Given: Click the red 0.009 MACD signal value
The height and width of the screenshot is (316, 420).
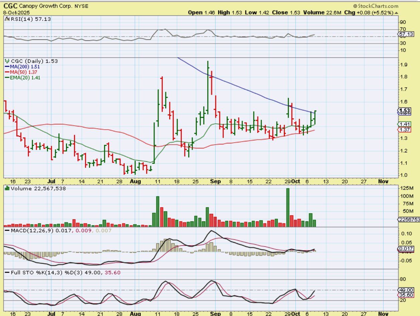Looking at the screenshot, I should [84, 231].
